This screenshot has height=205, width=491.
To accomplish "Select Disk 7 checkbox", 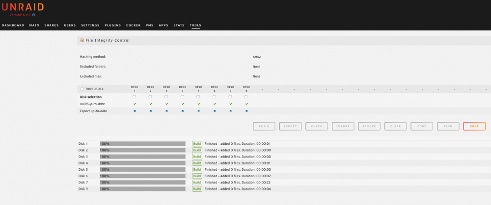I will tap(230, 97).
